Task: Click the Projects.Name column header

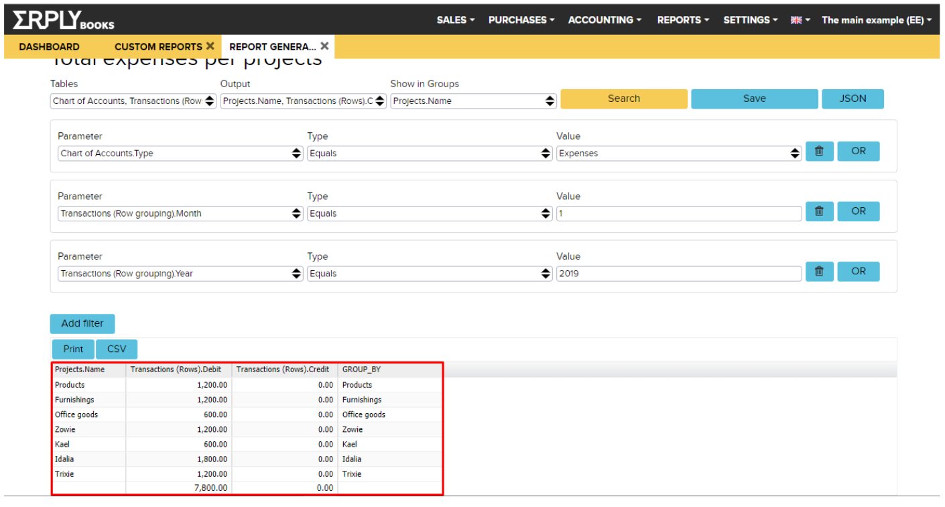Action: [89, 370]
